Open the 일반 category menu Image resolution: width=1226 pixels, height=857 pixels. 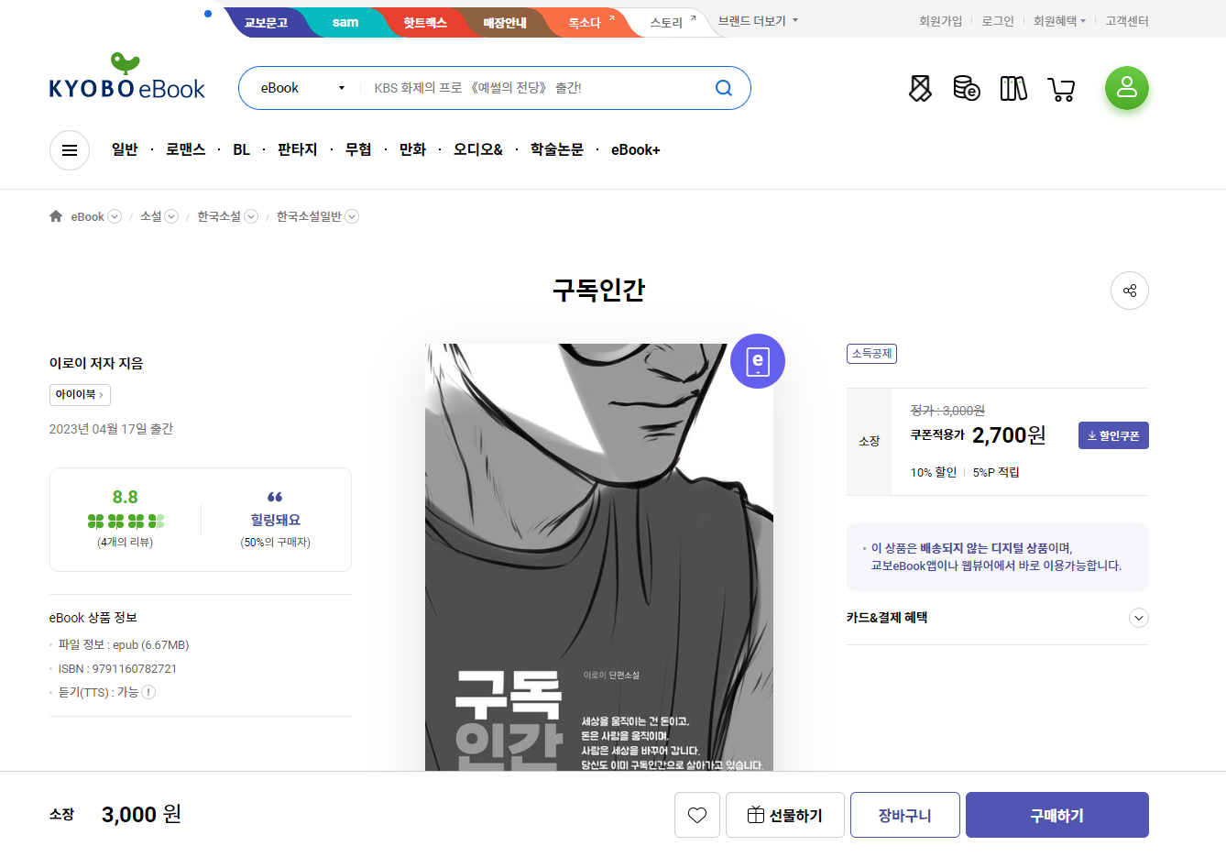pos(125,149)
